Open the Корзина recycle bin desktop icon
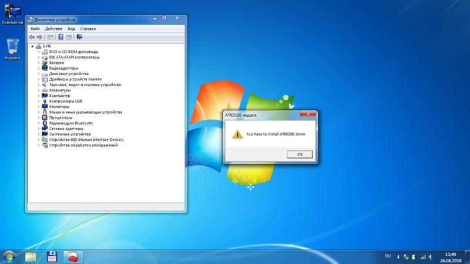This screenshot has width=470, height=264. [12, 49]
